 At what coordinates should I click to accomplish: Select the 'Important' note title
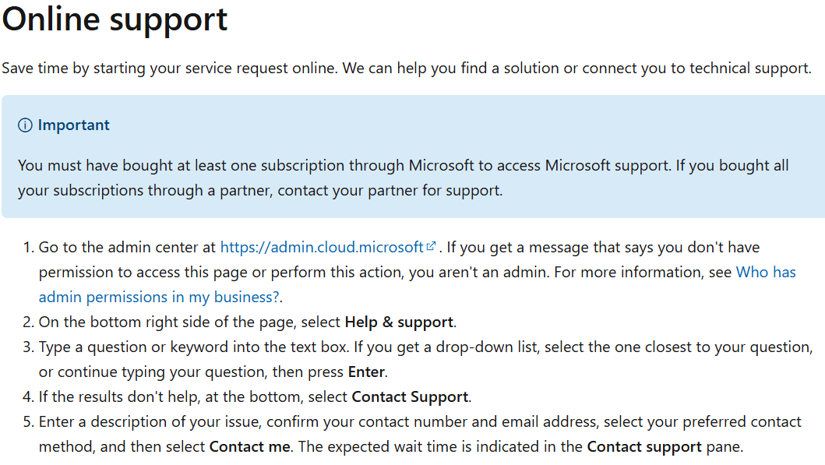[x=73, y=125]
